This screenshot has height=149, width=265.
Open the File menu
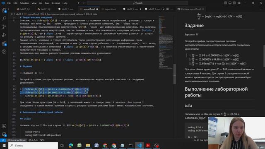9,3
